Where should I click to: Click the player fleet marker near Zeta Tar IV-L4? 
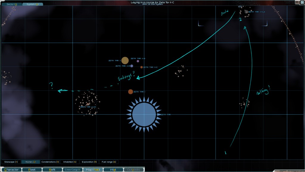240,7
